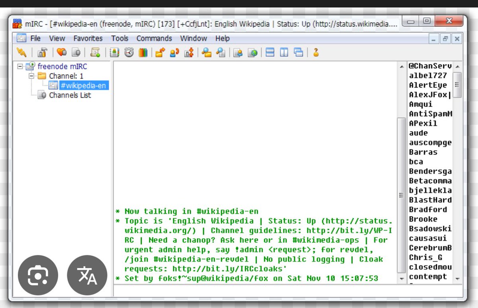
Task: Click the Send File folder-arrow icon
Action: click(160, 53)
